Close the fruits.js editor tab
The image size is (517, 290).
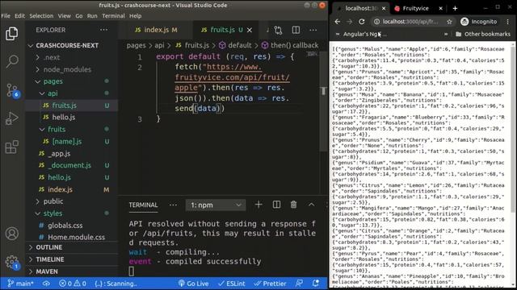(250, 31)
